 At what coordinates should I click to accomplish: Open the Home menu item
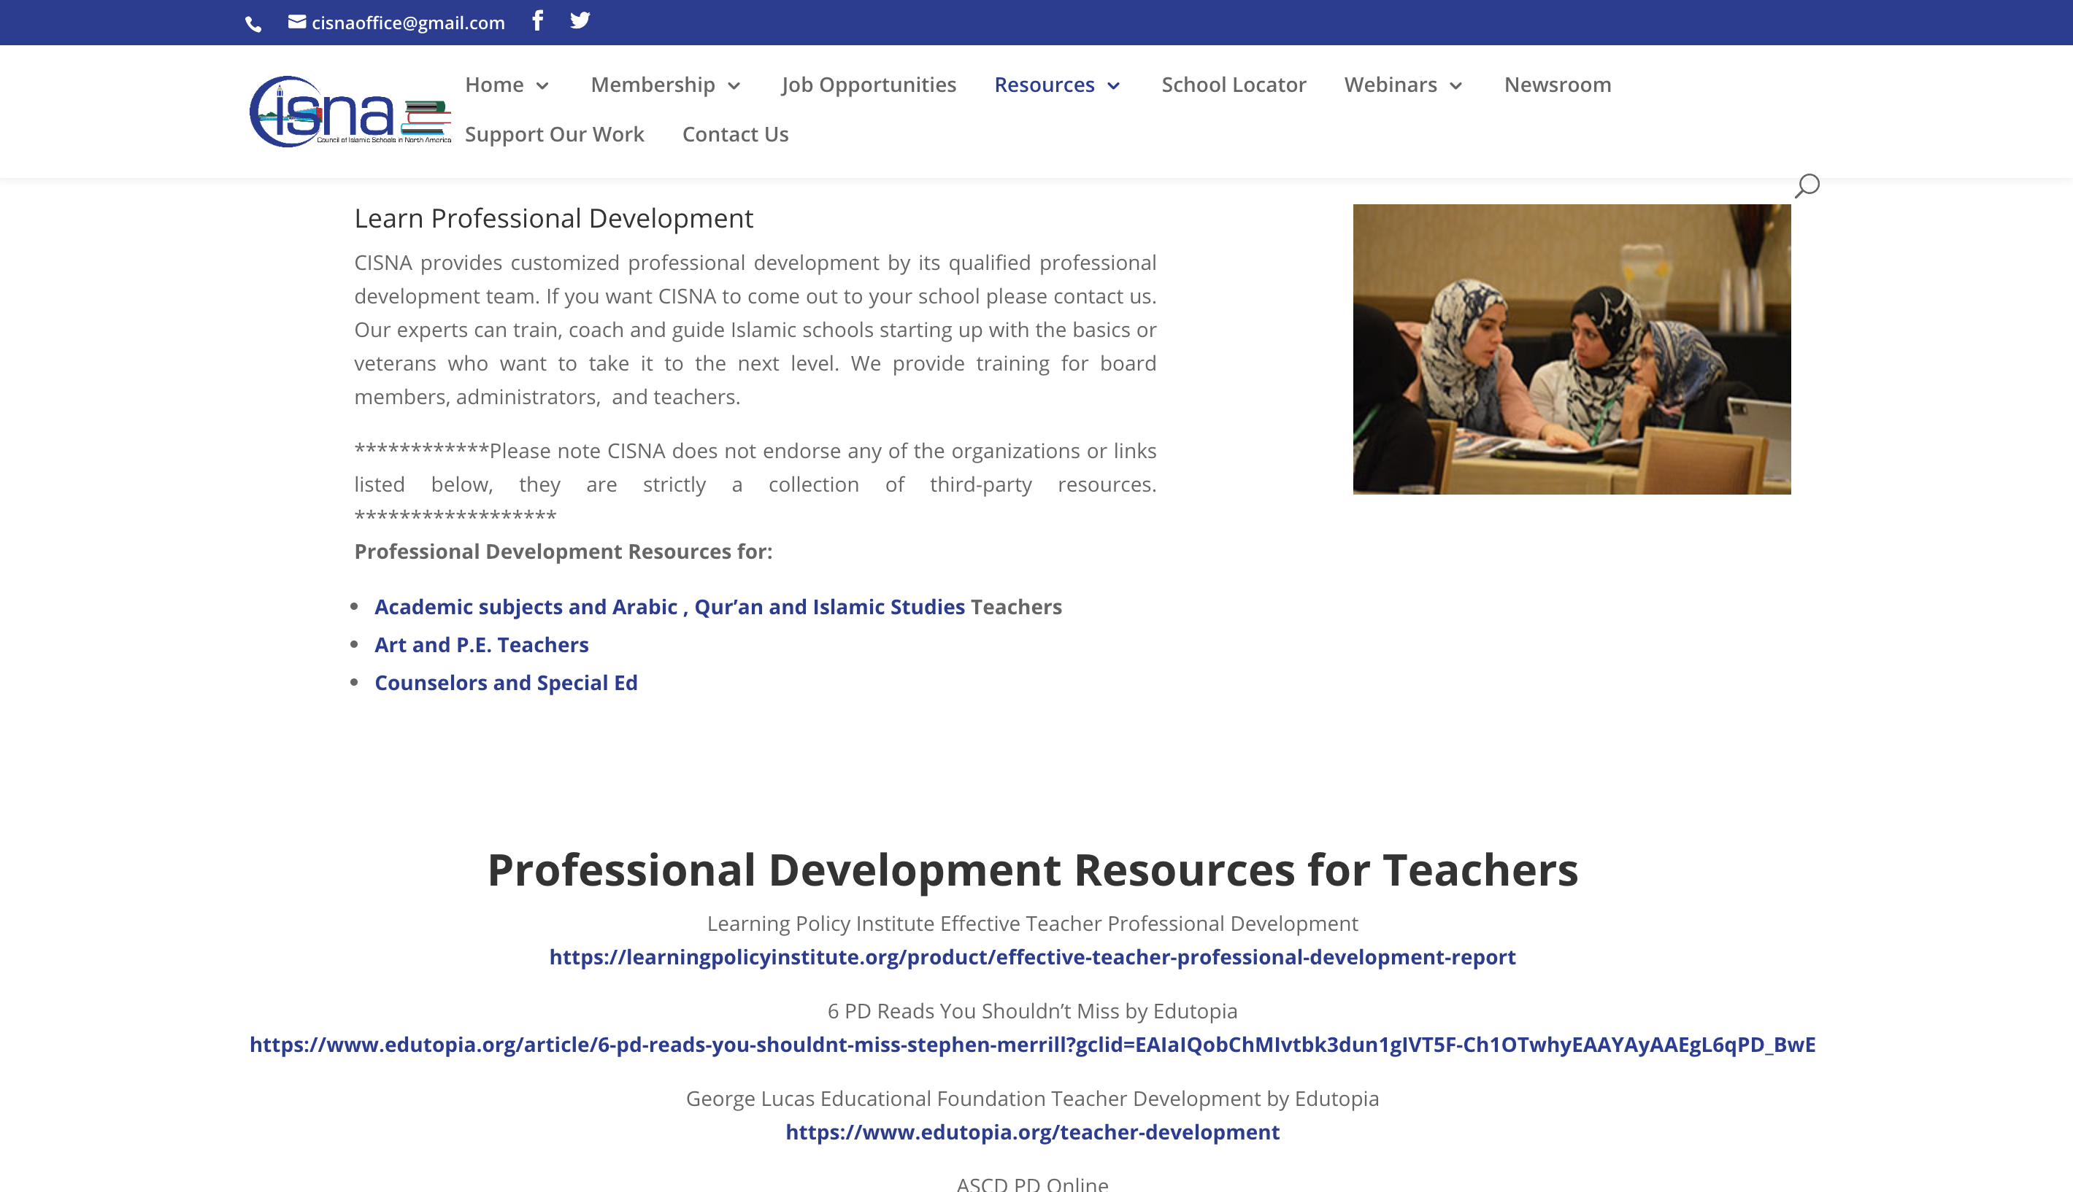click(x=494, y=85)
